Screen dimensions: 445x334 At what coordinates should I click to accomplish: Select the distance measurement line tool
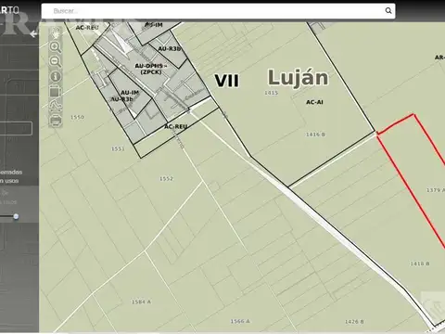click(x=56, y=106)
